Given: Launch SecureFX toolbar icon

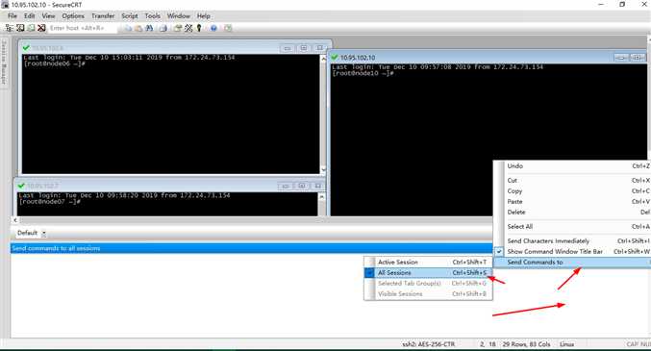Looking at the screenshot, I should pyautogui.click(x=228, y=28).
